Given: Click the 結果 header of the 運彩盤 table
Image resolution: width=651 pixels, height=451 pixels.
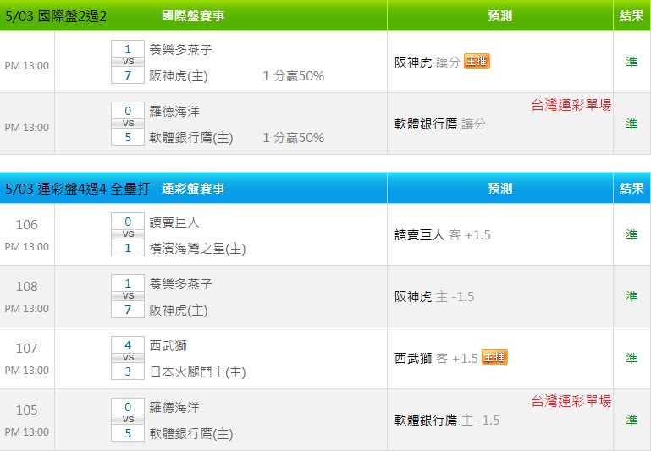Looking at the screenshot, I should (x=632, y=189).
